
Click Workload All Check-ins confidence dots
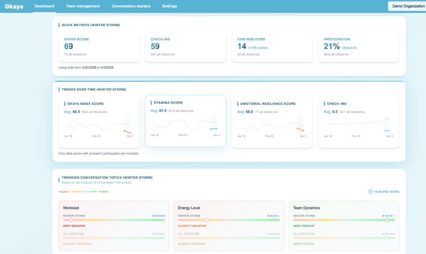(x=159, y=234)
